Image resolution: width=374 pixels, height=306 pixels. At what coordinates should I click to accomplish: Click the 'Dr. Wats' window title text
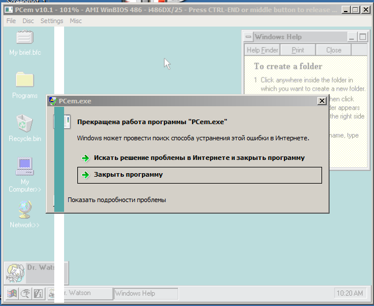coord(41,267)
